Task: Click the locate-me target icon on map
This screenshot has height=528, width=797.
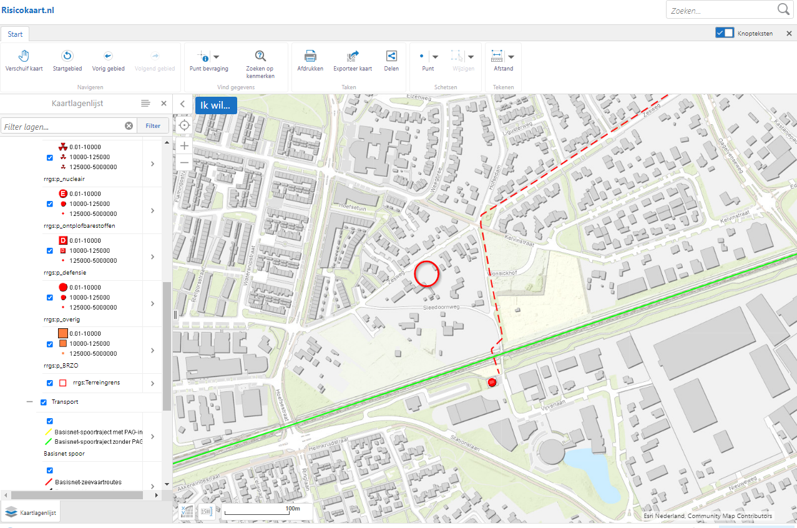Action: point(184,125)
